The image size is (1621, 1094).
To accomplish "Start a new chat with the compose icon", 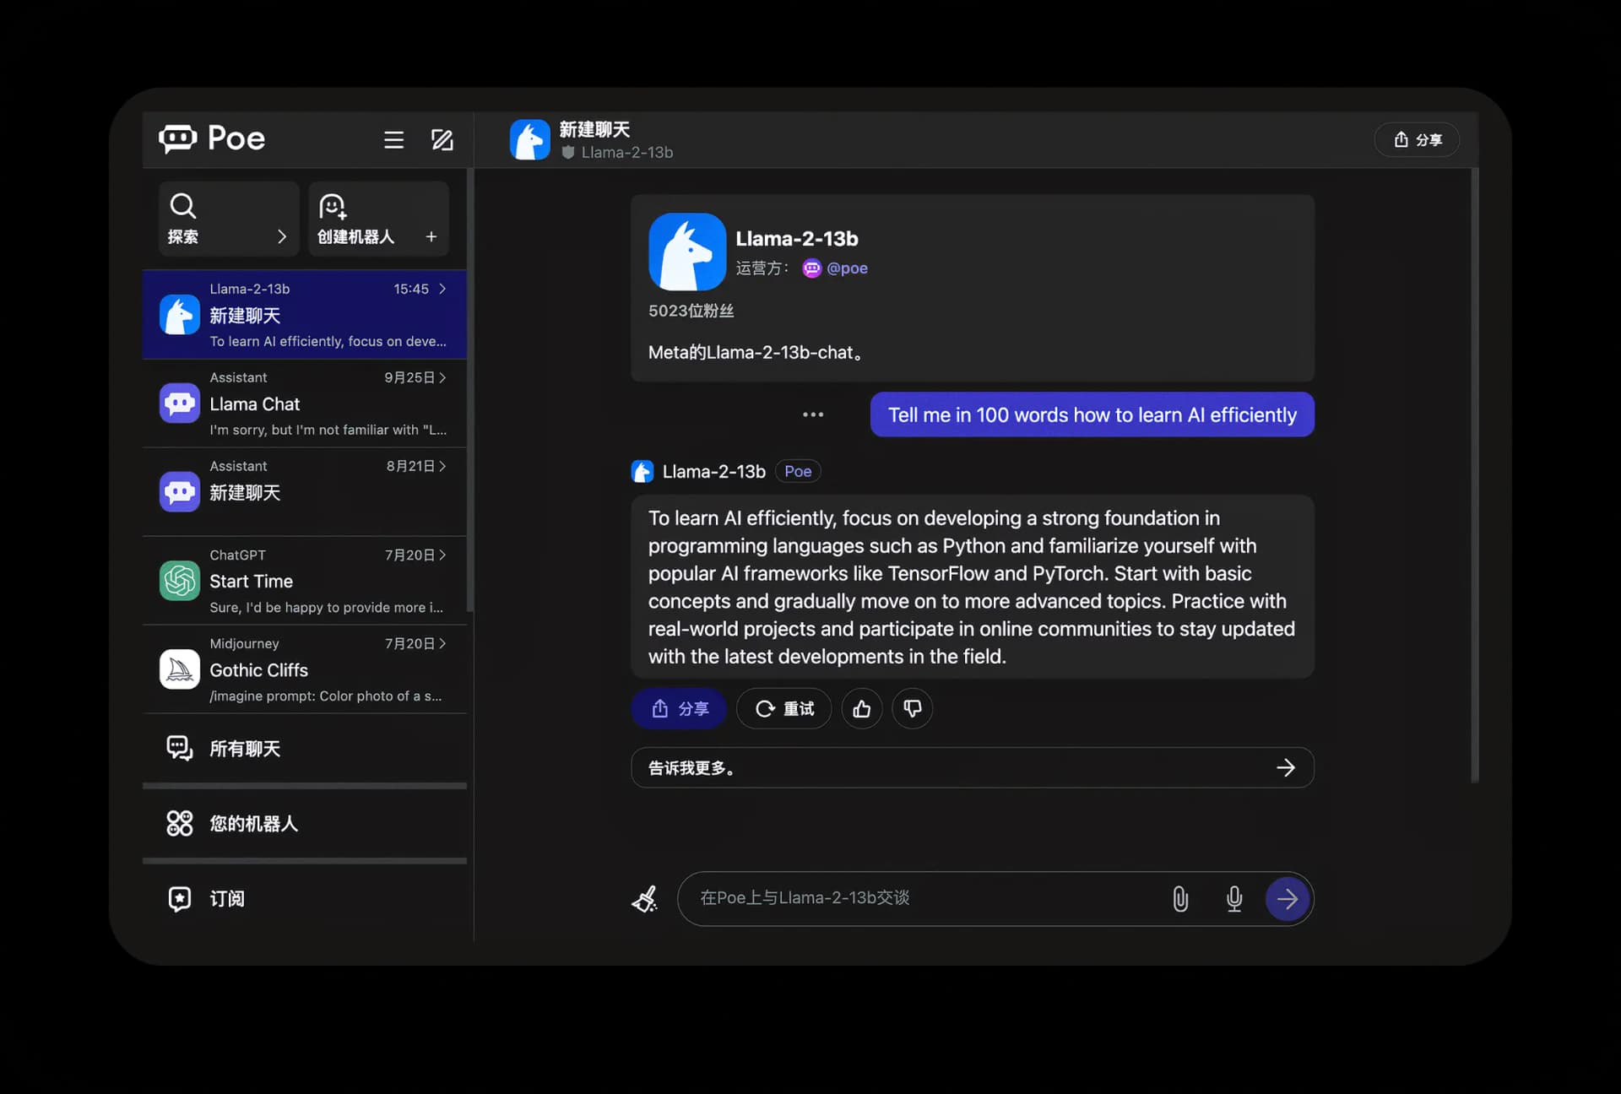I will point(442,139).
